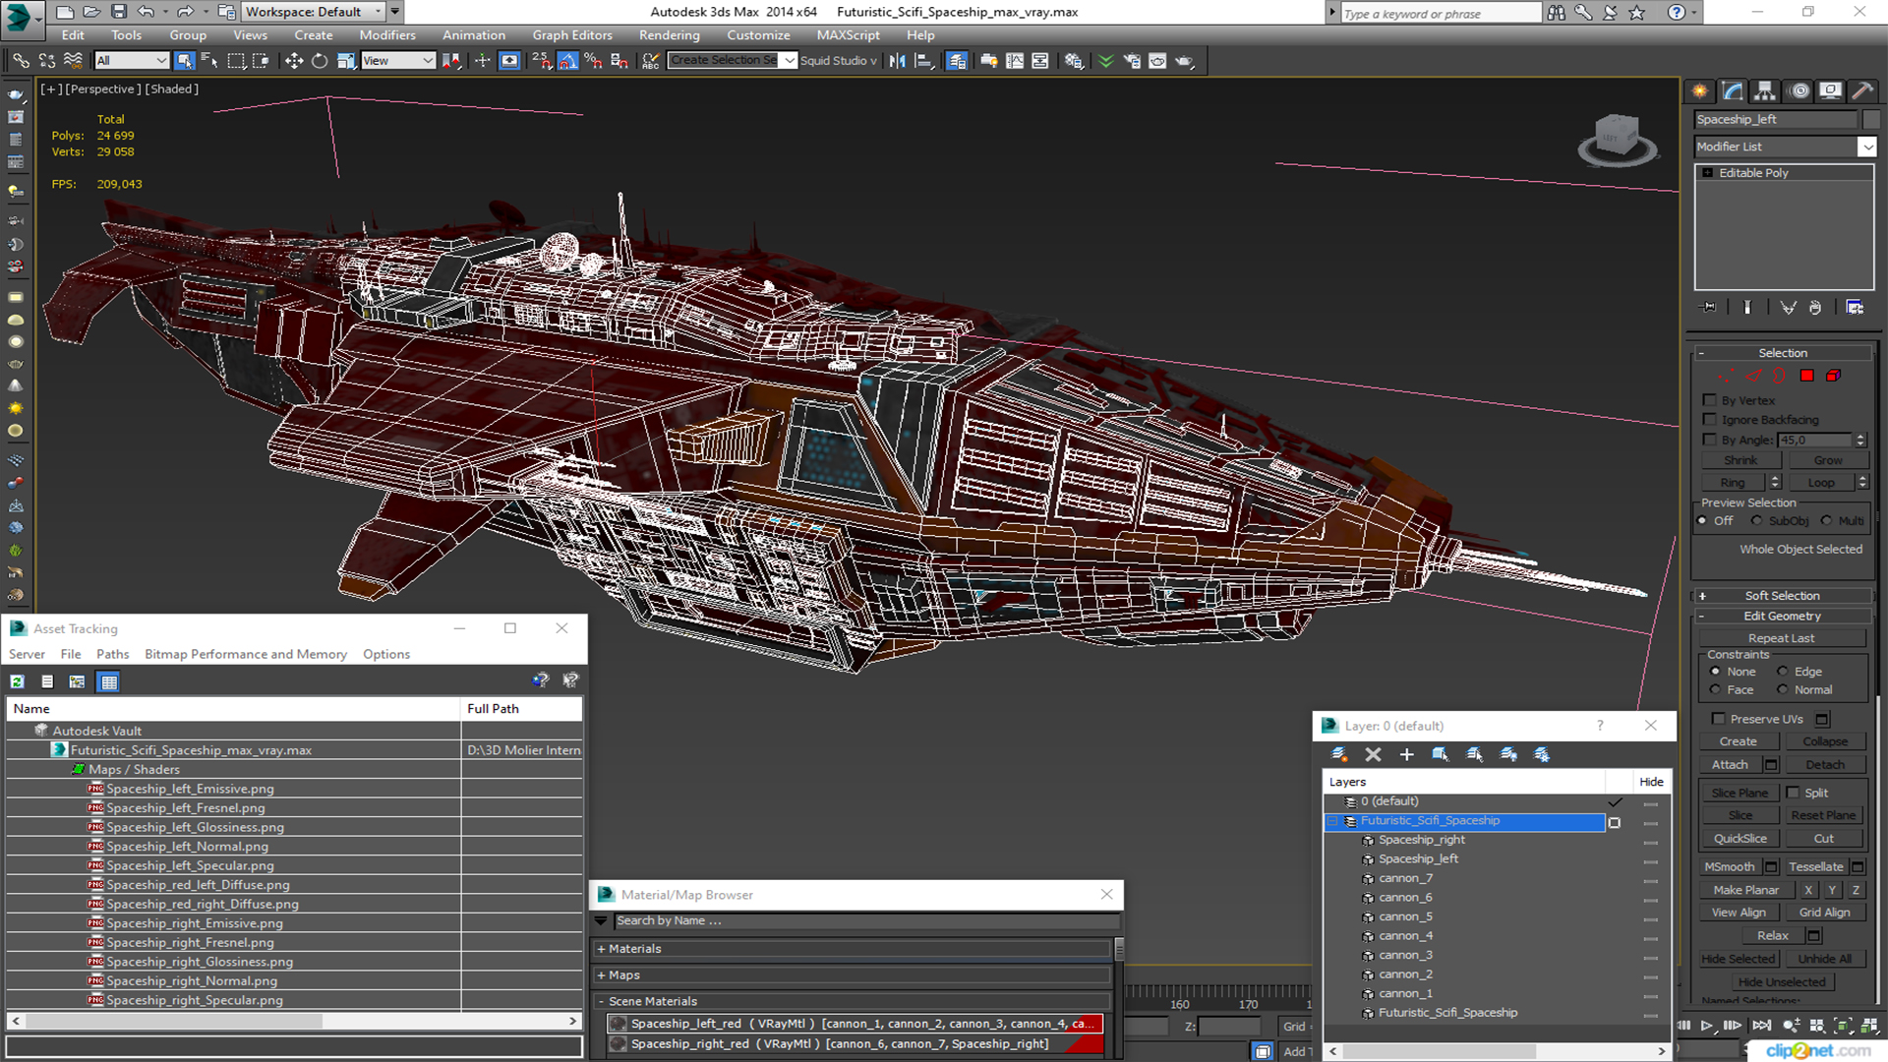Select Face constraint radio button
The width and height of the screenshot is (1888, 1062).
[1715, 690]
